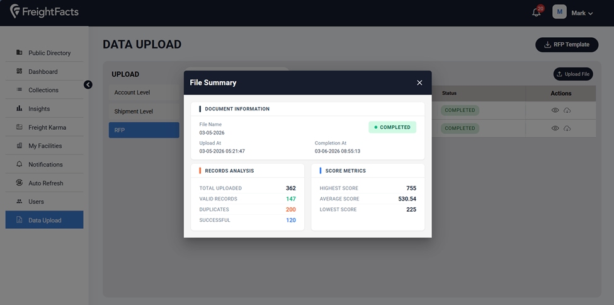
Task: Click completion time 03-06-2026 08:55:13
Action: click(x=337, y=151)
